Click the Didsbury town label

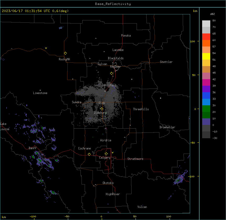coord(100,113)
